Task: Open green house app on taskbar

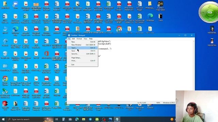Action: click(97, 119)
